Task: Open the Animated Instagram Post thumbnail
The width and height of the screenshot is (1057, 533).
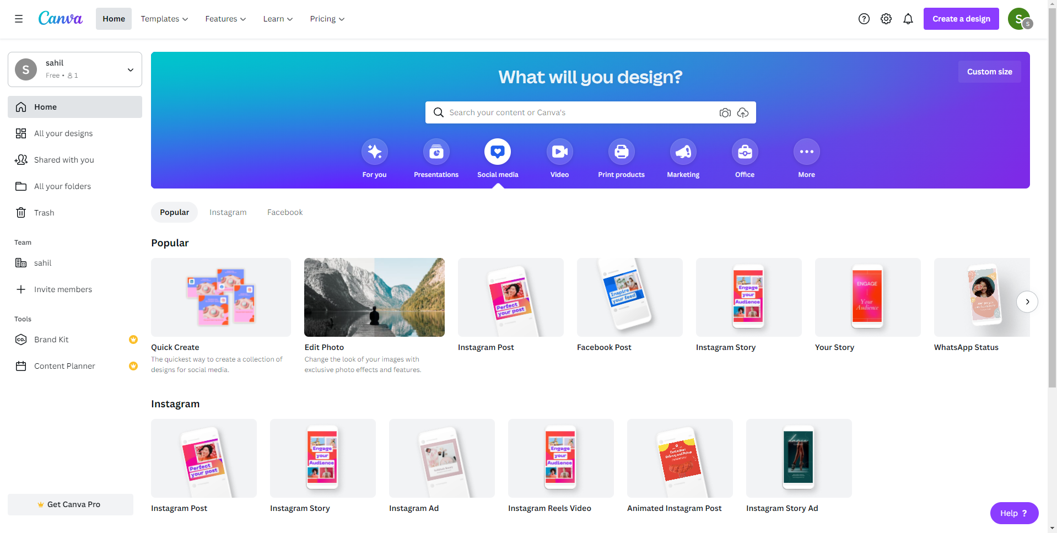Action: [x=680, y=458]
